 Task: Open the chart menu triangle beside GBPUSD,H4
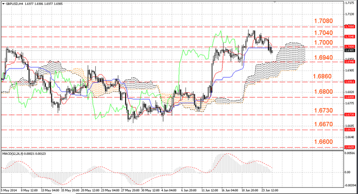coord(3,4)
